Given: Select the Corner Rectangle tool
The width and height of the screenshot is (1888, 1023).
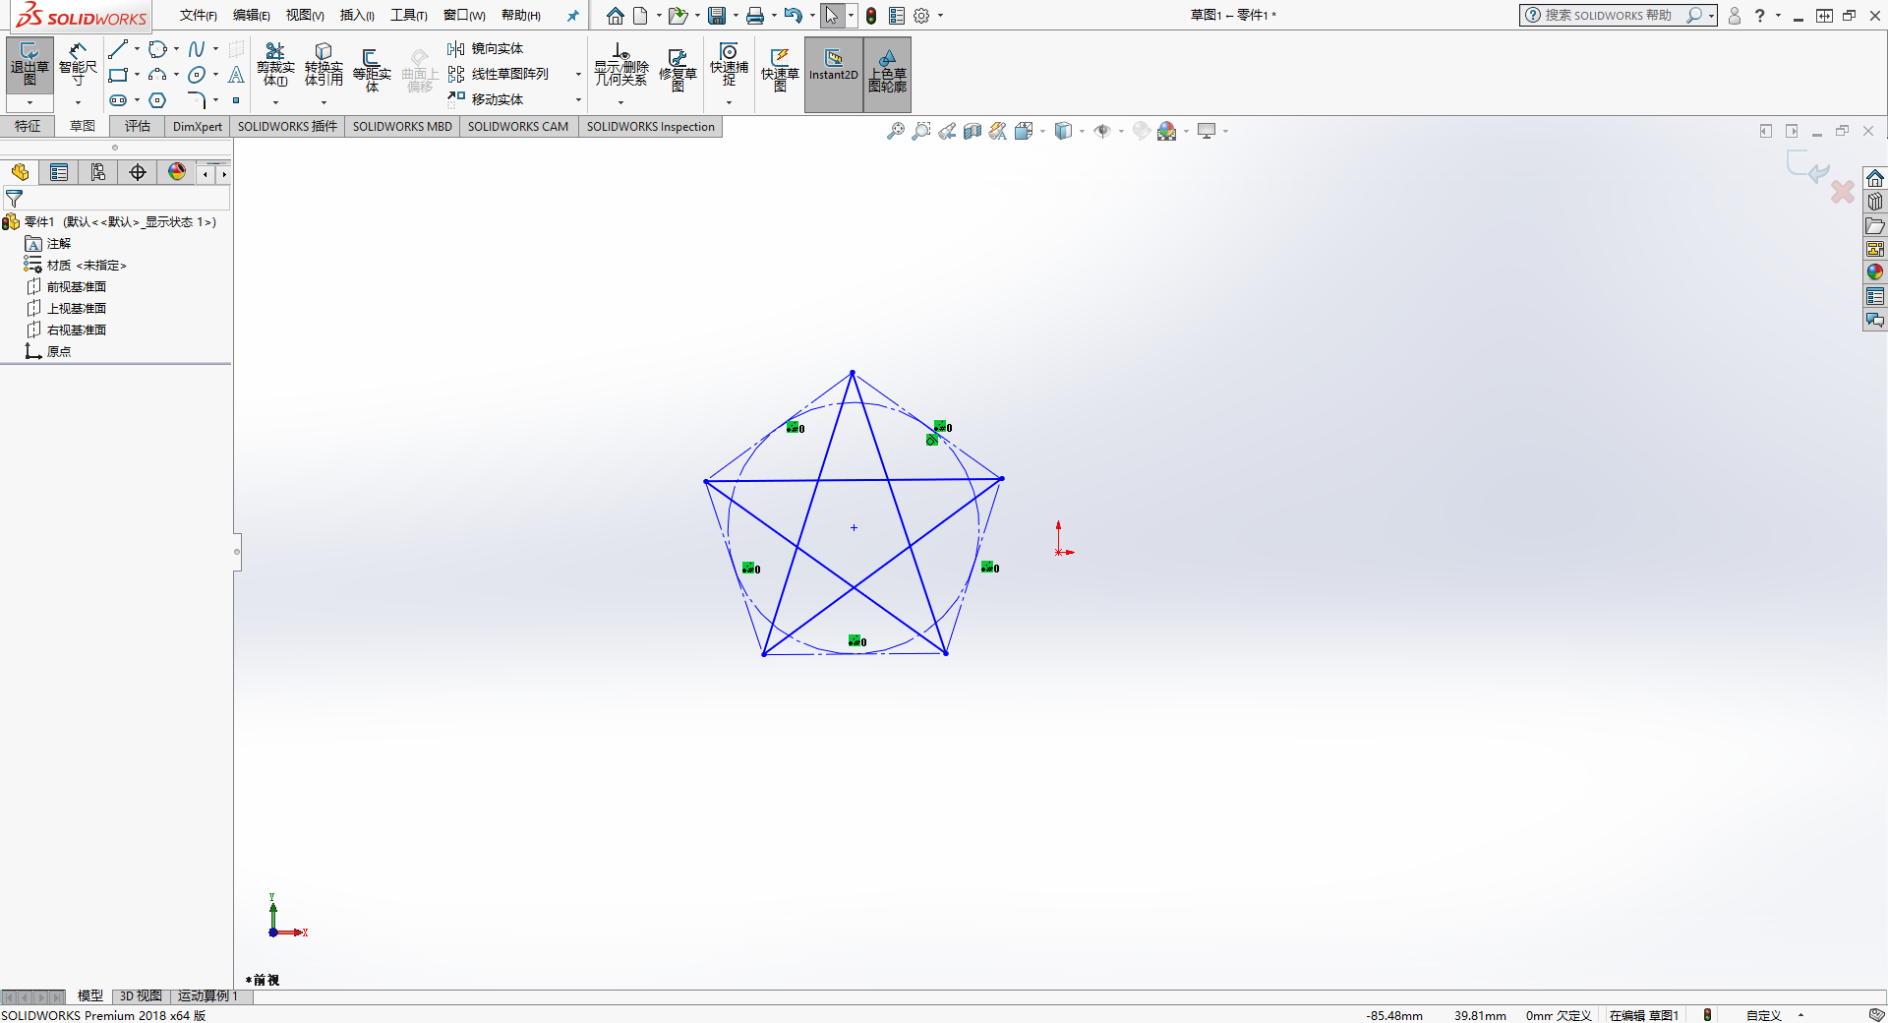Looking at the screenshot, I should [118, 75].
